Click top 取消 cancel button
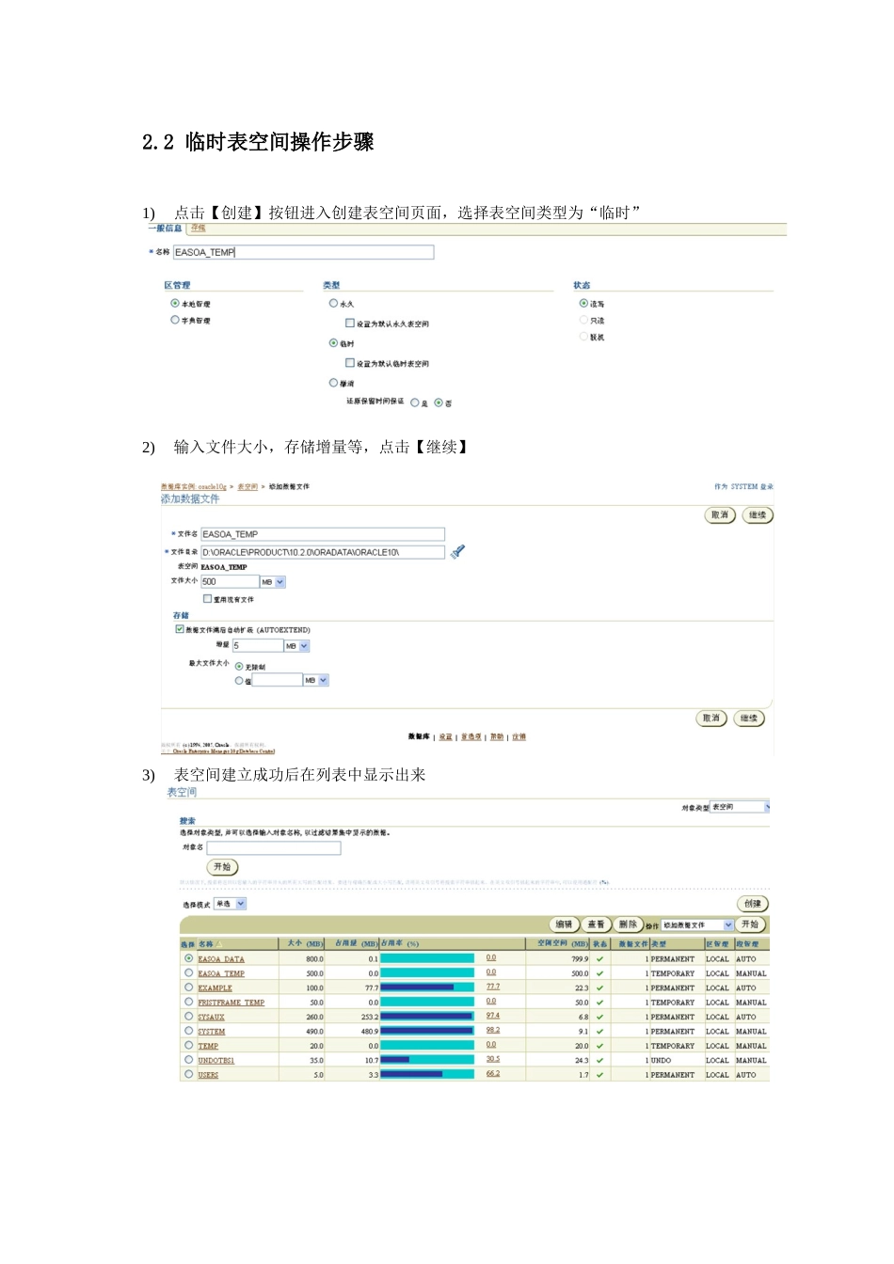894x1264 pixels. (x=720, y=515)
